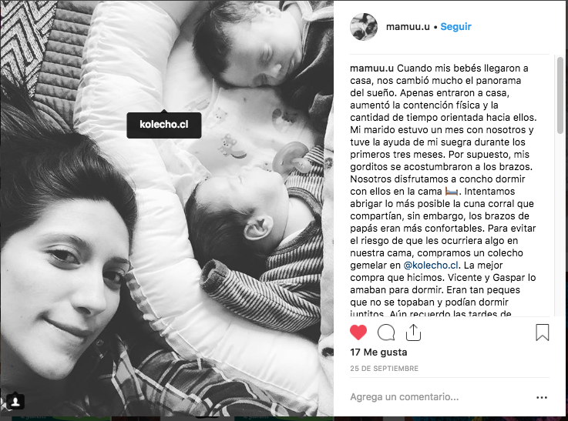
Task: Open the 25 de septiembre post date
Action: tap(384, 369)
